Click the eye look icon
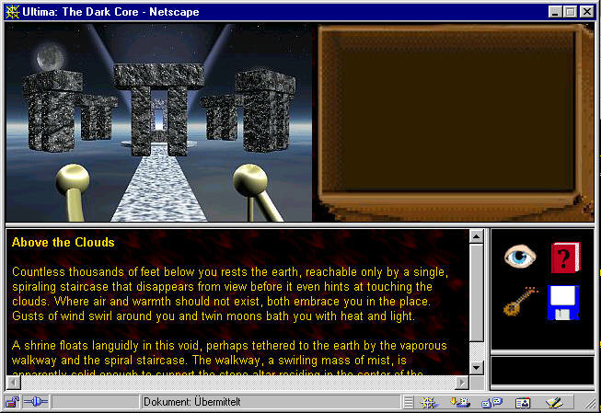Image resolution: width=601 pixels, height=413 pixels. point(519,256)
